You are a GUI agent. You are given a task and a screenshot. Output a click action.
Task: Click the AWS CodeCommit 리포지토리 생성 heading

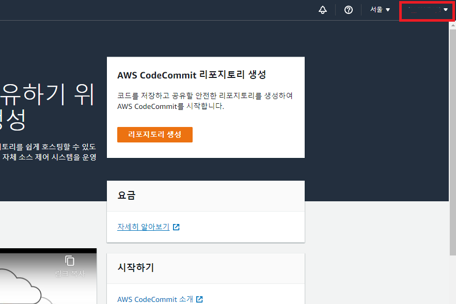coord(192,75)
